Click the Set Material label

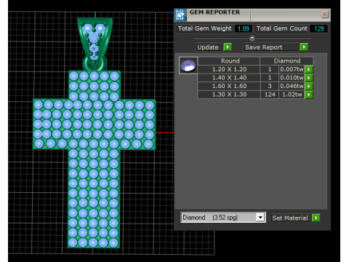(x=290, y=218)
